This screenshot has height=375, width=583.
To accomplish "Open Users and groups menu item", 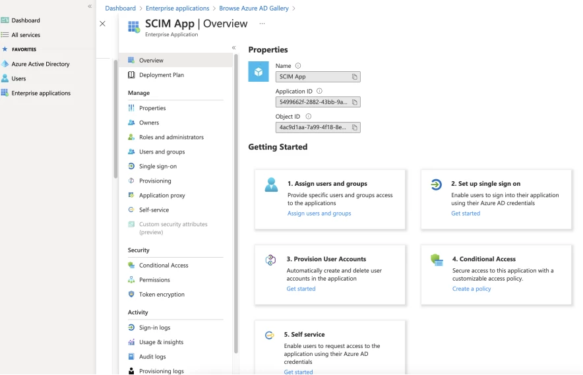I will 162,152.
